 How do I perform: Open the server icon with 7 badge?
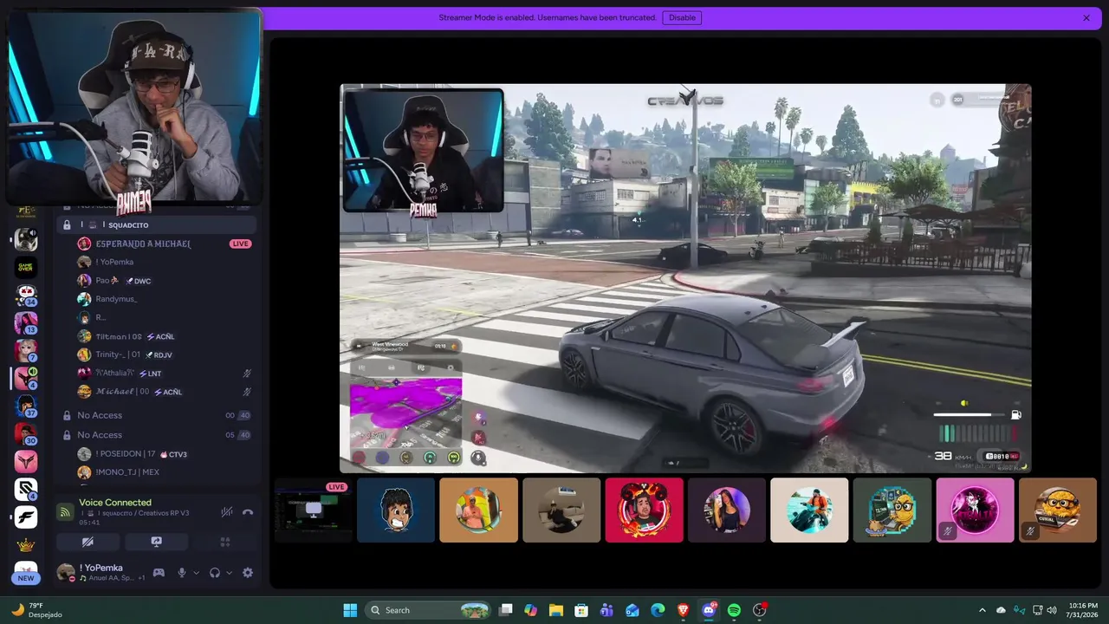pyautogui.click(x=26, y=350)
